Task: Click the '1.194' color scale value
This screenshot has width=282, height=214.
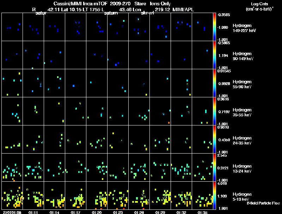Action: 223,56
